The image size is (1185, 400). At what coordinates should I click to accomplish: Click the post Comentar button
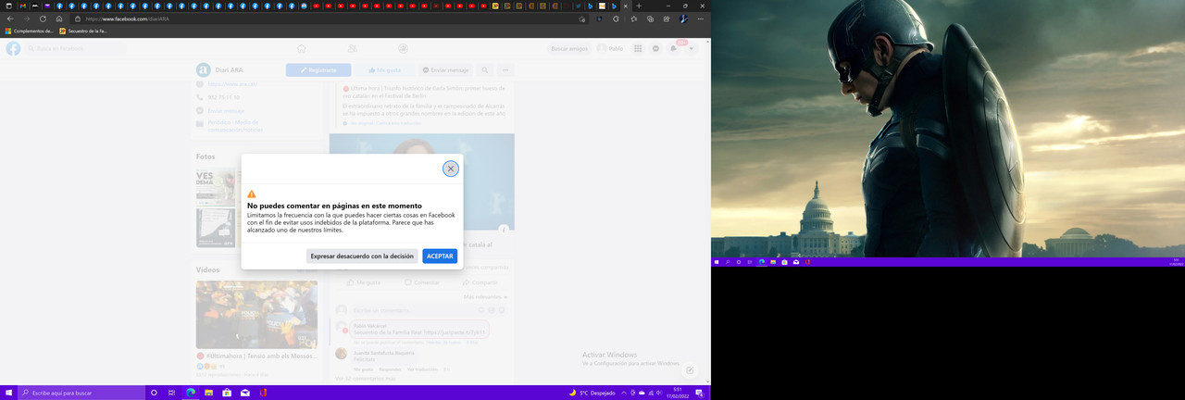coord(421,282)
